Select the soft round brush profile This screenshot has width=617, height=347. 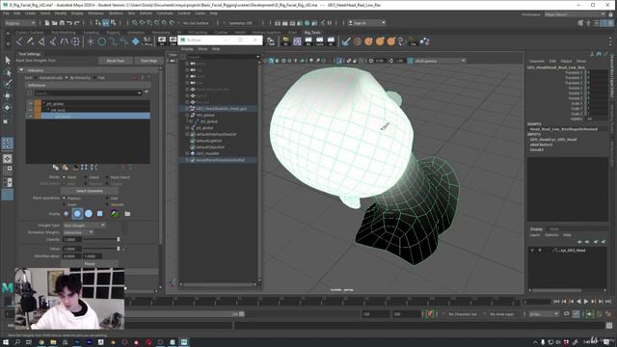[x=77, y=214]
